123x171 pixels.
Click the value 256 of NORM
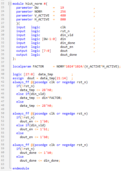click(63, 12)
